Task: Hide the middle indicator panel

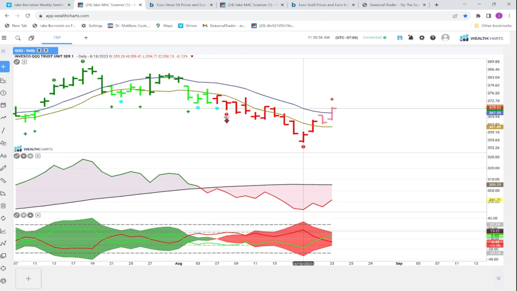Action: [x=17, y=156]
